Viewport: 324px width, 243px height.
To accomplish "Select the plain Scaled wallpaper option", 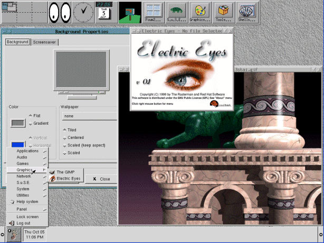I will (x=71, y=153).
